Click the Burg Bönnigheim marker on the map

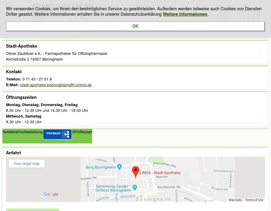point(119,166)
